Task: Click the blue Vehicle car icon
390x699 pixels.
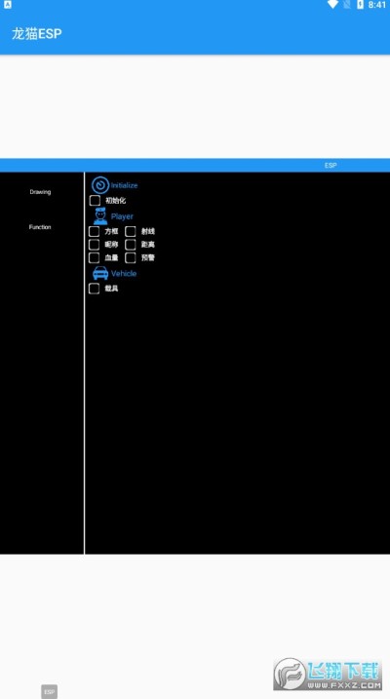Action: [x=100, y=273]
